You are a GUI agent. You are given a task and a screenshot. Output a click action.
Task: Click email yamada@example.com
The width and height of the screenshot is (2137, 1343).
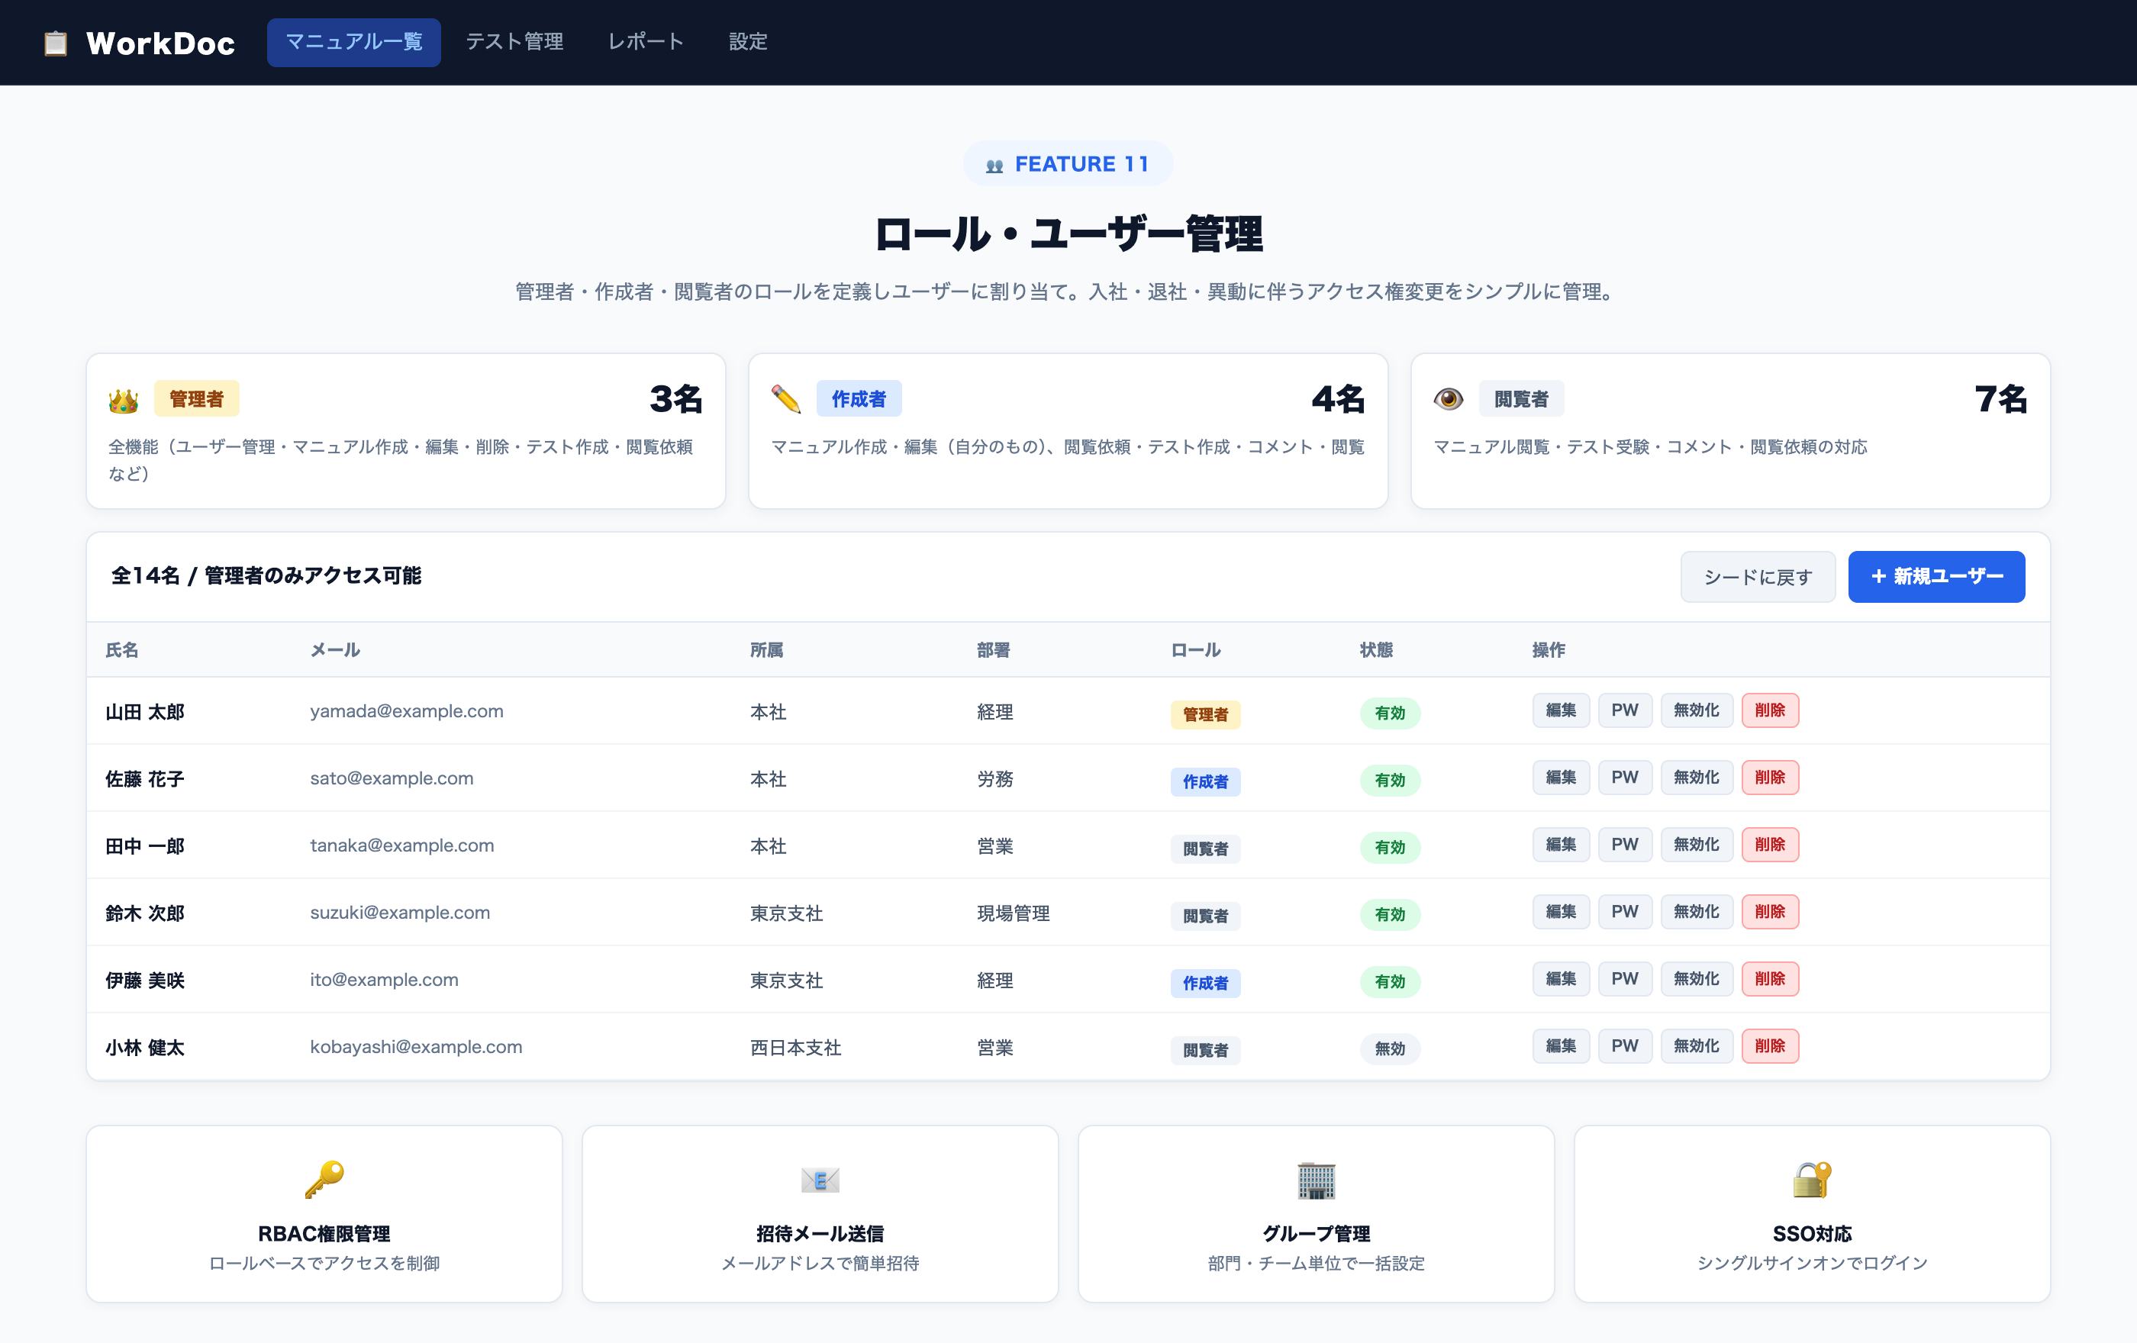(407, 711)
